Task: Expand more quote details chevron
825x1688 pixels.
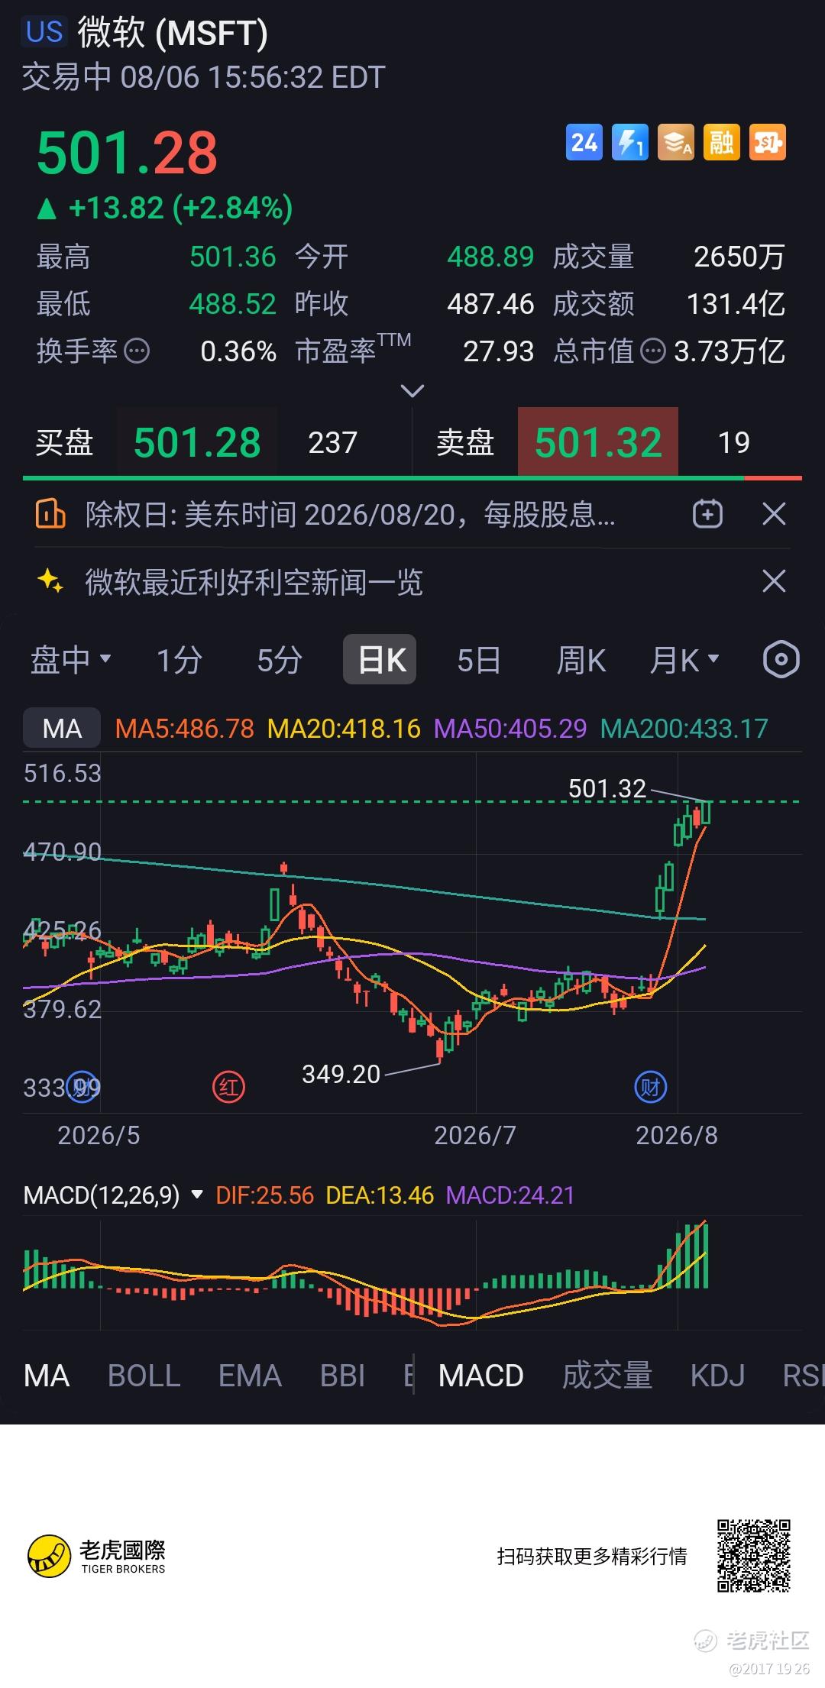Action: coord(412,391)
